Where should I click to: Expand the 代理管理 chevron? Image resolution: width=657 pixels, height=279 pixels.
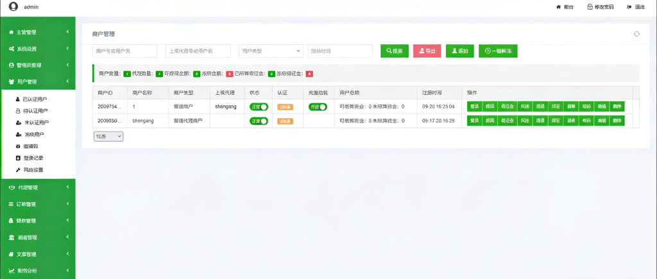[67, 187]
